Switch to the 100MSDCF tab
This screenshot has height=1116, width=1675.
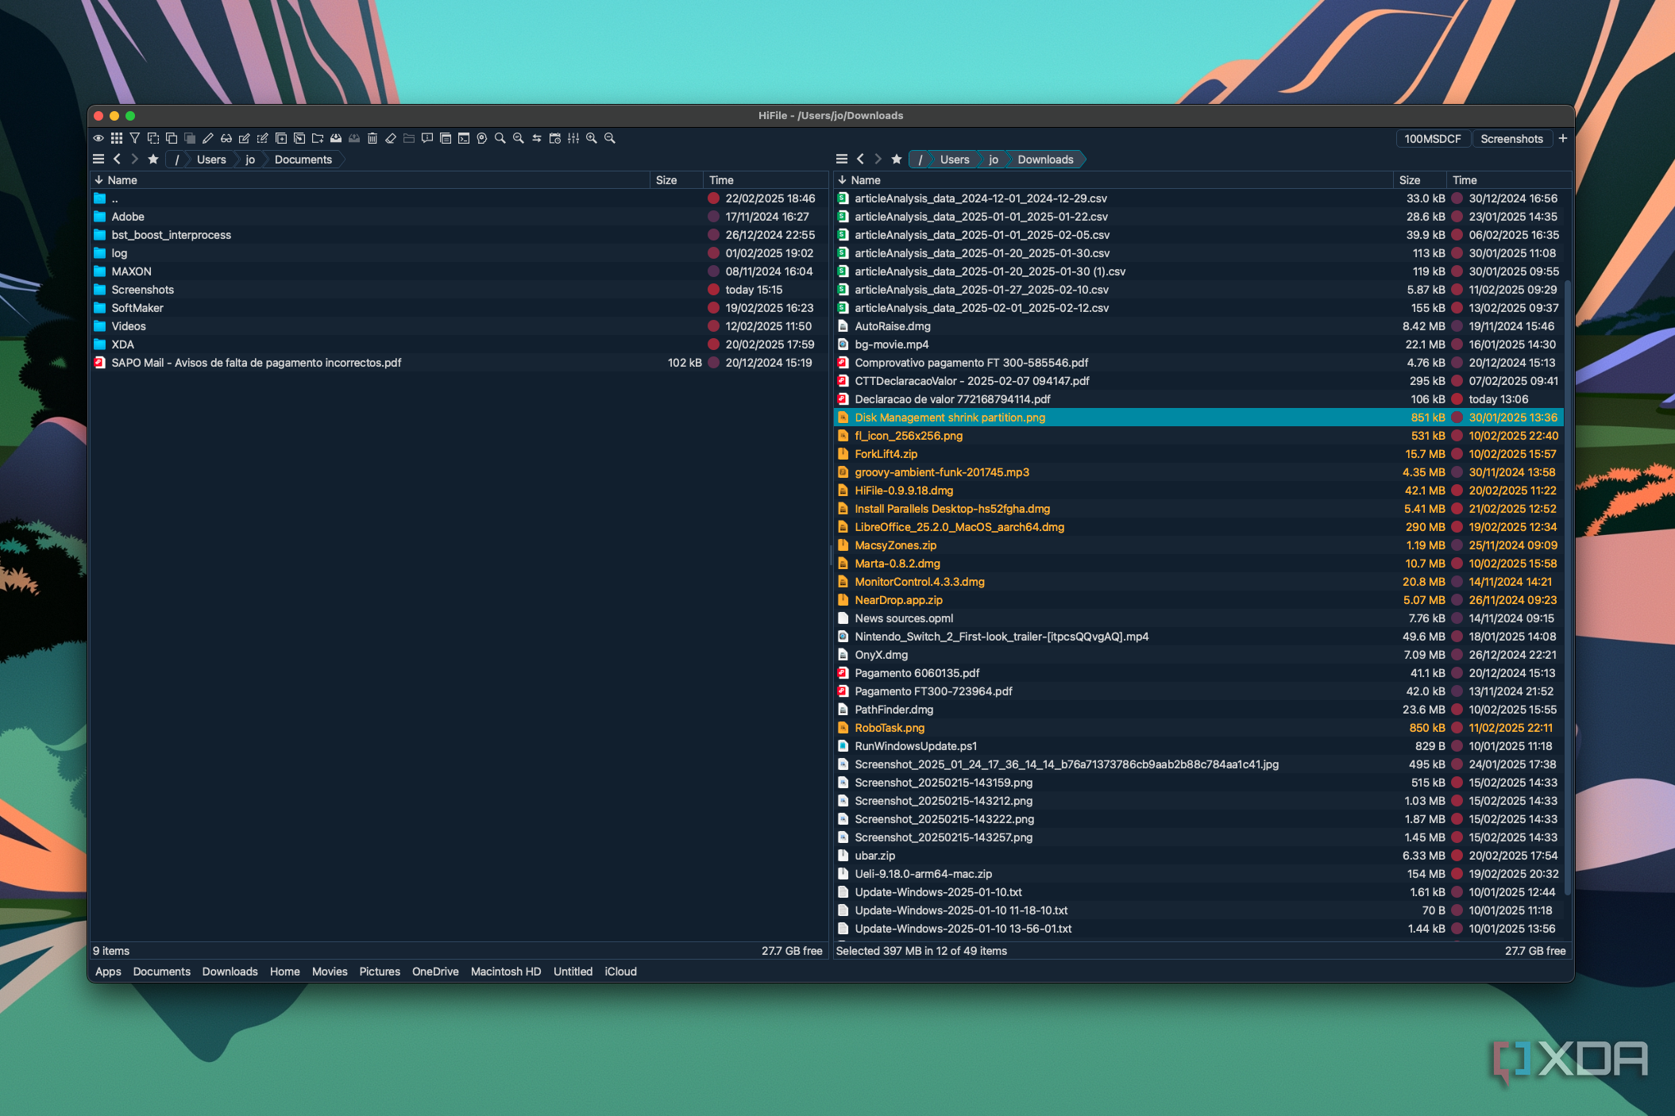pyautogui.click(x=1431, y=138)
